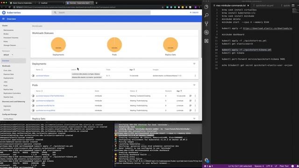
Task: Sort Deployments by Age column
Action: pos(132,70)
